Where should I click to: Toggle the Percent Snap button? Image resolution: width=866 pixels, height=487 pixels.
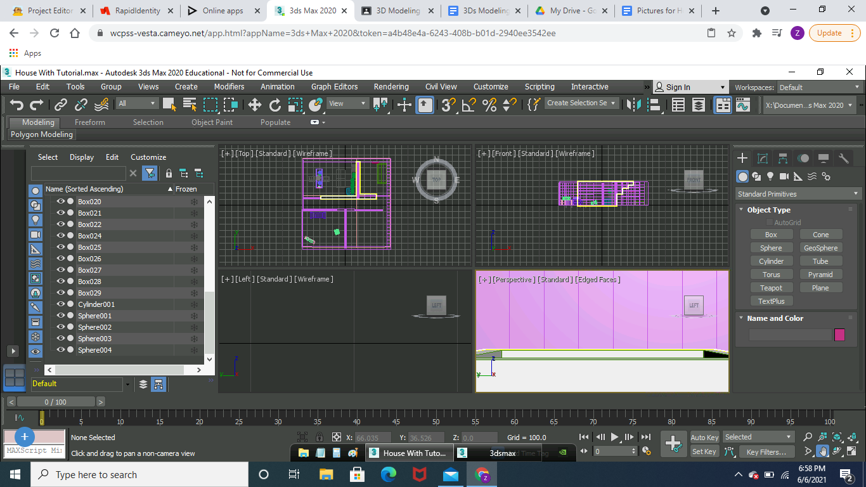tap(489, 105)
